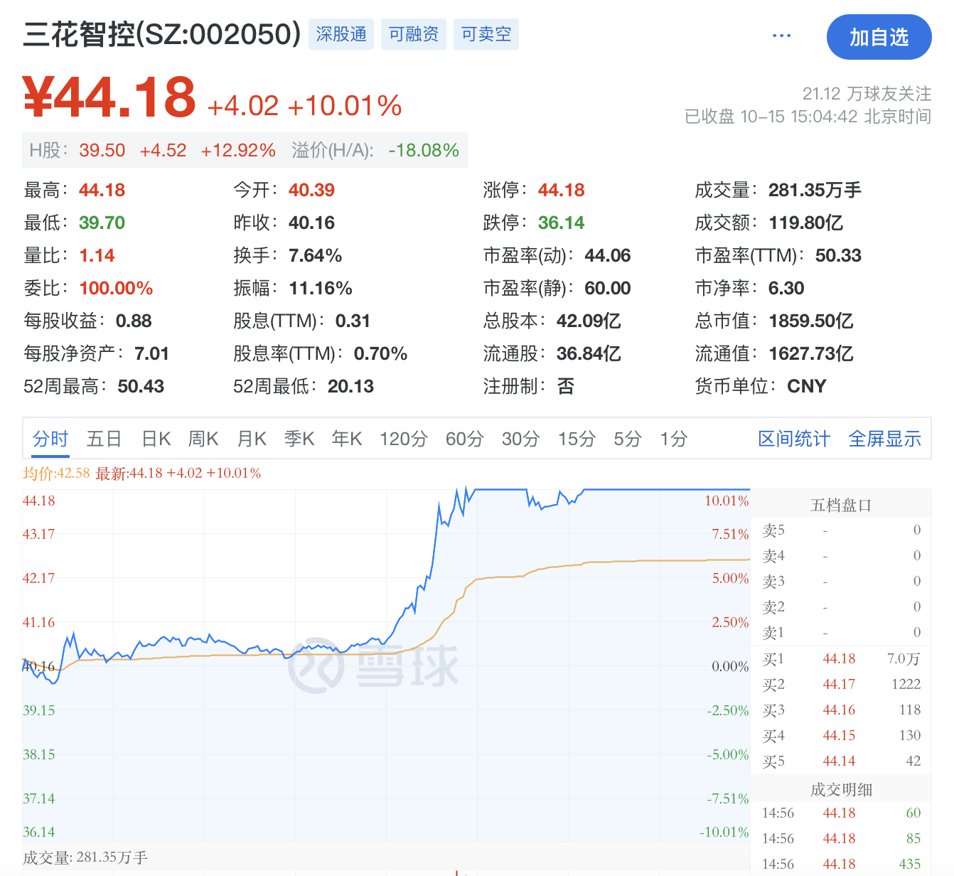Click the 买1 bid price 44.18
This screenshot has width=954, height=876.
pos(839,658)
